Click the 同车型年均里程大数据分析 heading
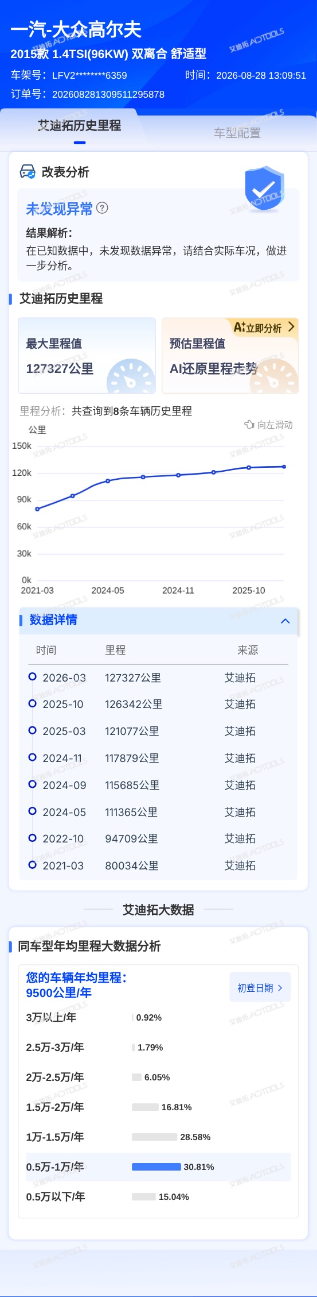This screenshot has width=317, height=1297. 89,946
